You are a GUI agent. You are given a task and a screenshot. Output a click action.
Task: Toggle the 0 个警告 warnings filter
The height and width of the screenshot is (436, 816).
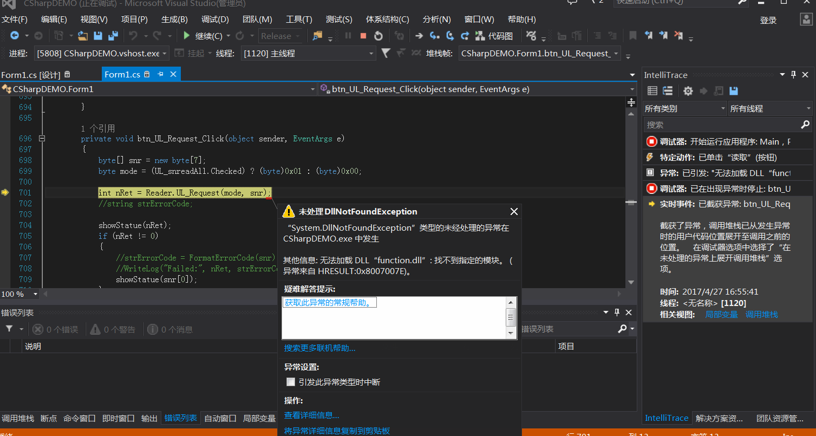112,329
